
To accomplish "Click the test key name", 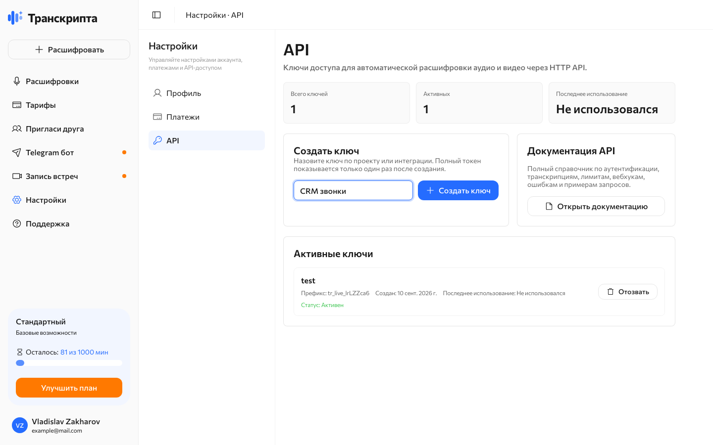I will [308, 281].
